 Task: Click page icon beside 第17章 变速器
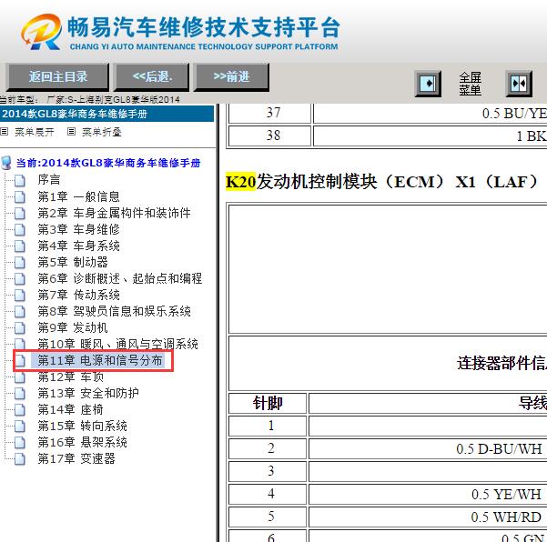pos(20,459)
